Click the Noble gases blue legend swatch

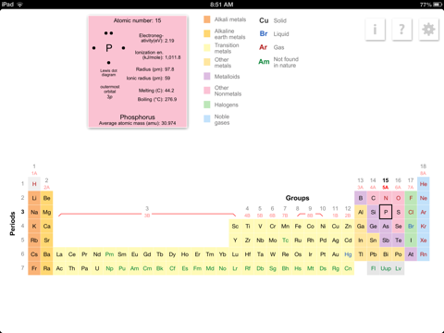tap(207, 119)
